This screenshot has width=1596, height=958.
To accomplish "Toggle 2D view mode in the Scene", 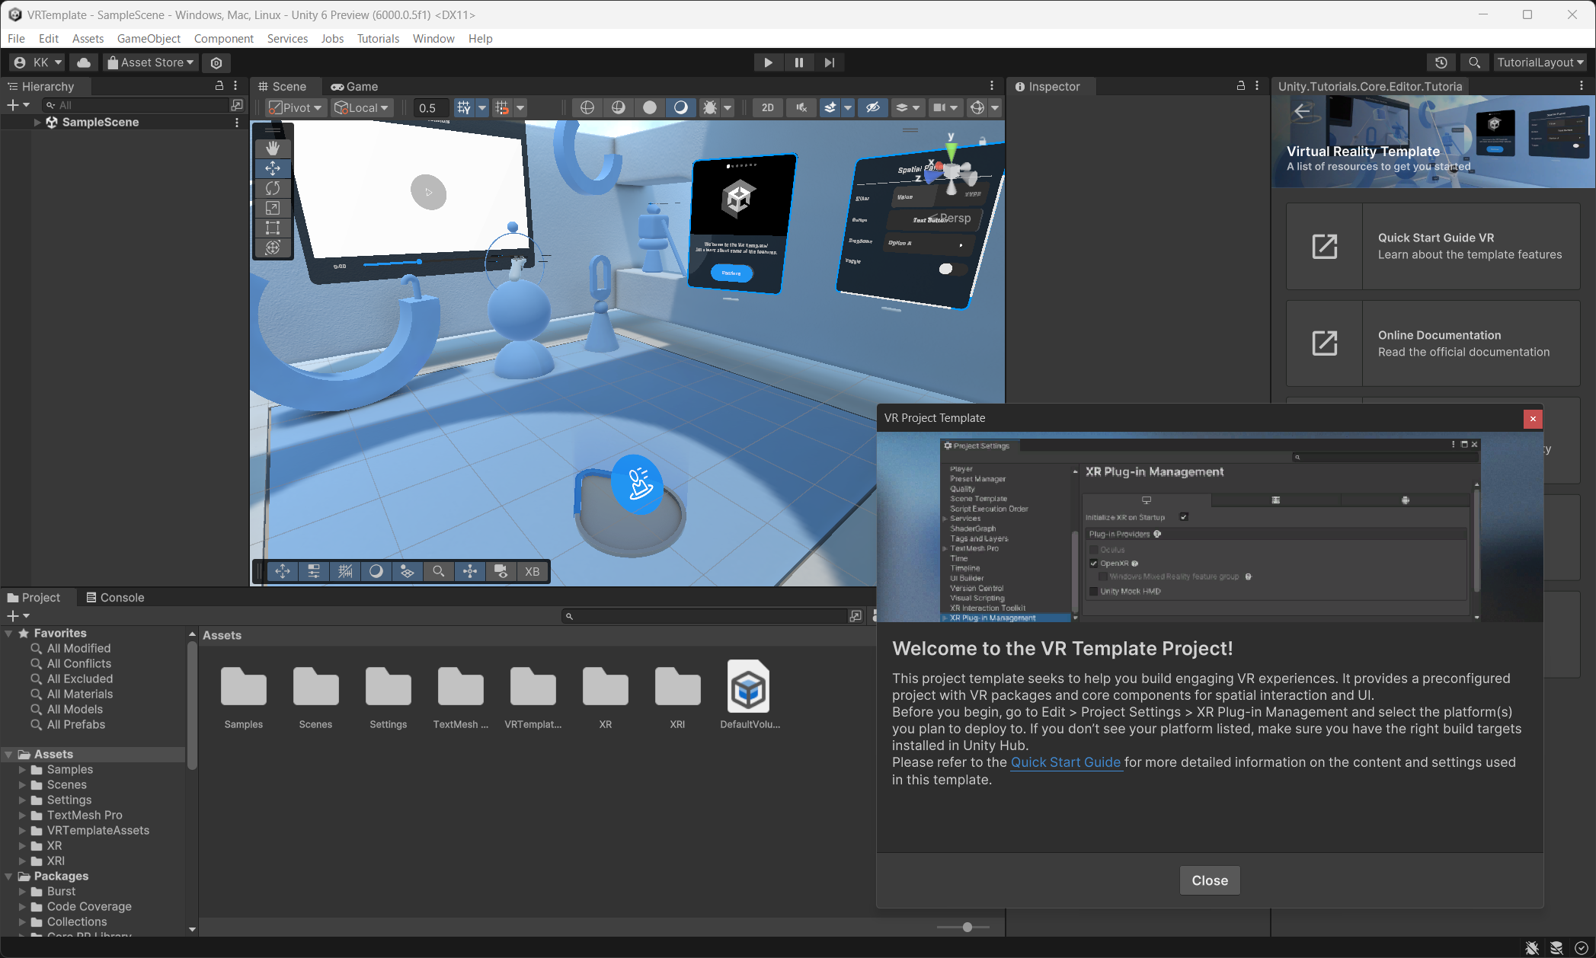I will 767,107.
